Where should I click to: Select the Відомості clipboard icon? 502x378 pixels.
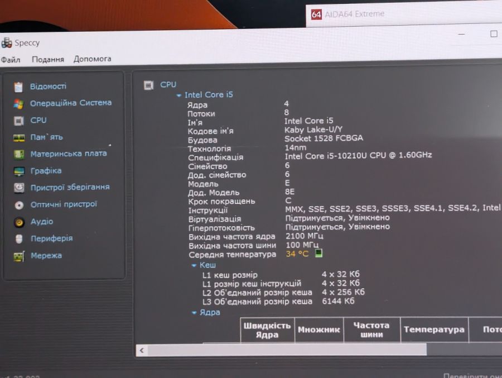tap(18, 87)
